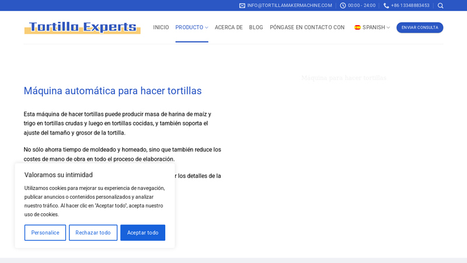Click cookie text 'Utilizamos cookies para mejorar'
Image resolution: width=467 pixels, height=263 pixels.
(95, 201)
